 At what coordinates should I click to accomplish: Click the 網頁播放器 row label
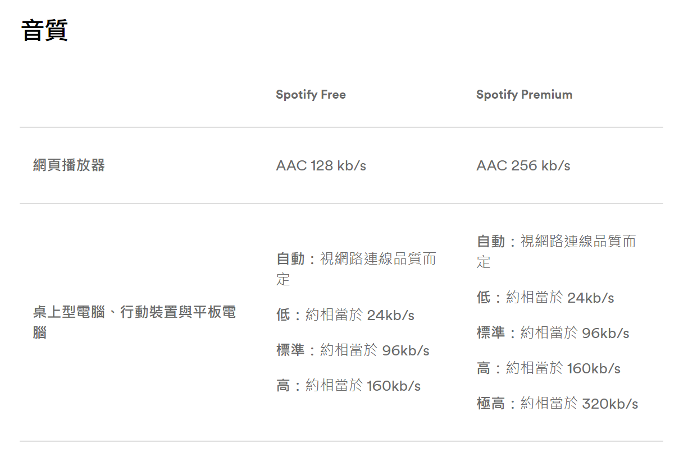(69, 165)
